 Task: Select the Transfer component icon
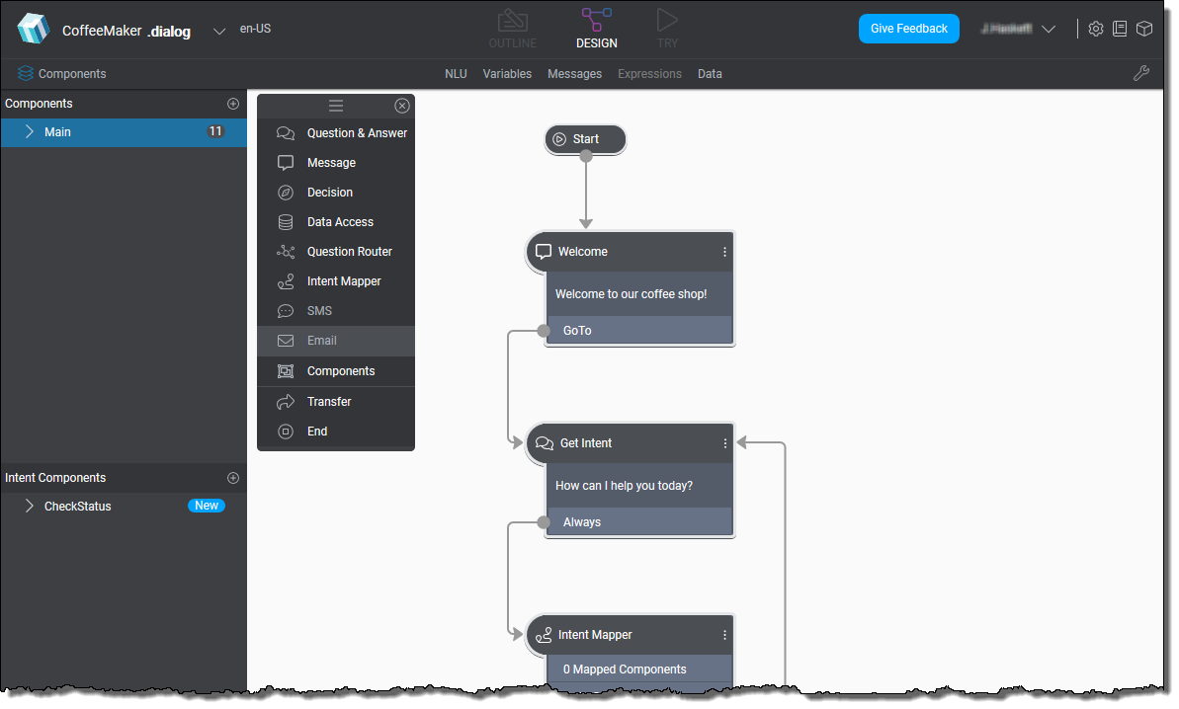286,401
